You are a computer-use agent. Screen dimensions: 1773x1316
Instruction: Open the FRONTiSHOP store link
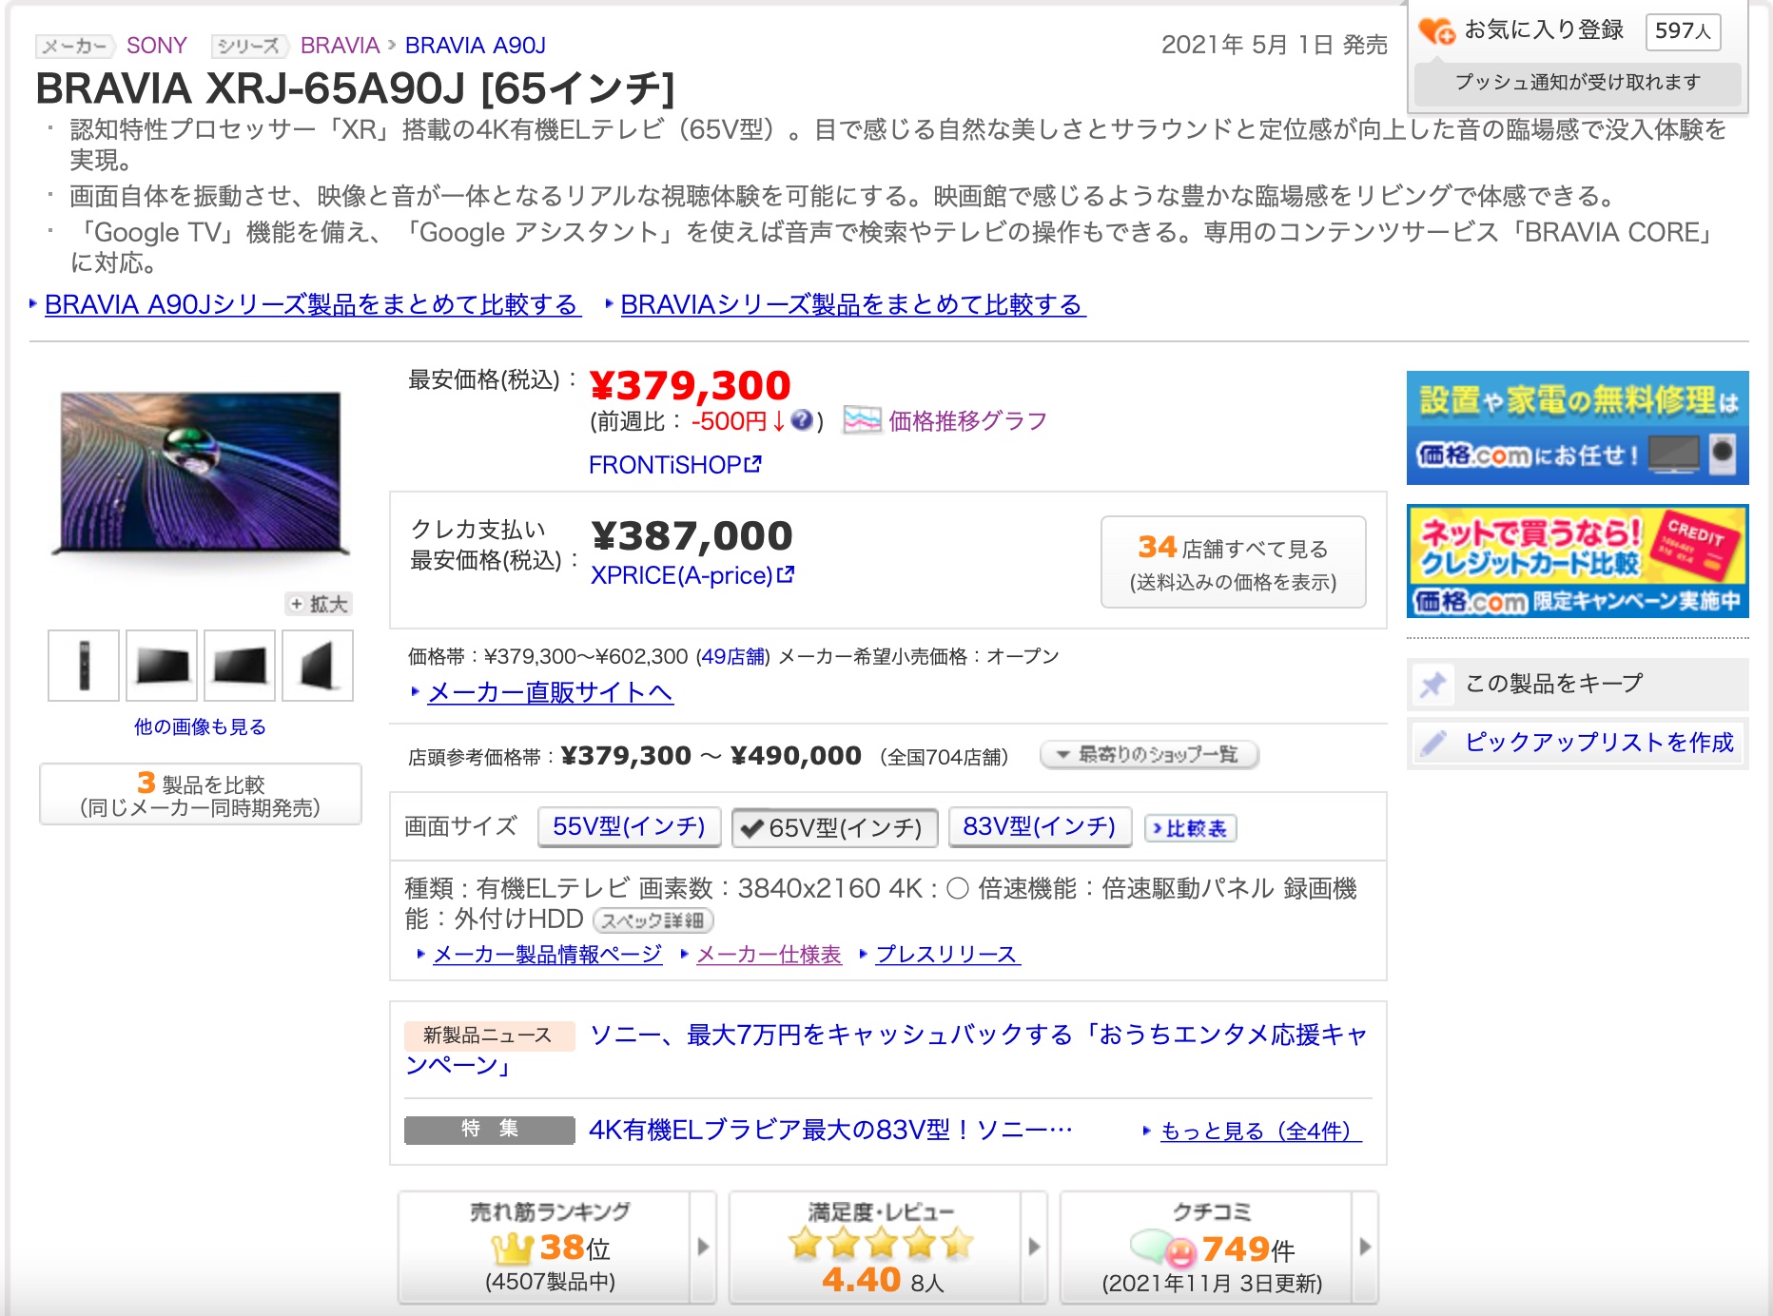665,464
